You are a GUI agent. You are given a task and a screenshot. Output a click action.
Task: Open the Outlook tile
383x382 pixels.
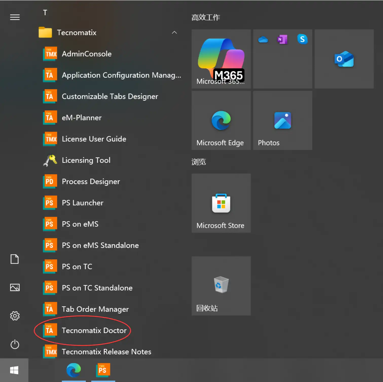344,59
